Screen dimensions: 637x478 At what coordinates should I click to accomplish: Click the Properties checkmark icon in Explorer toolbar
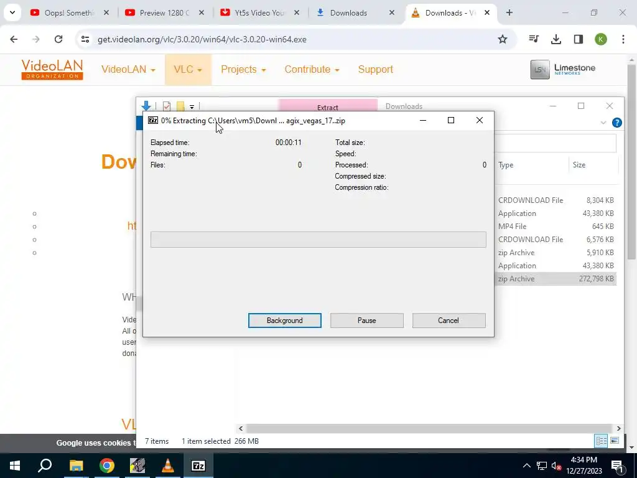[167, 106]
